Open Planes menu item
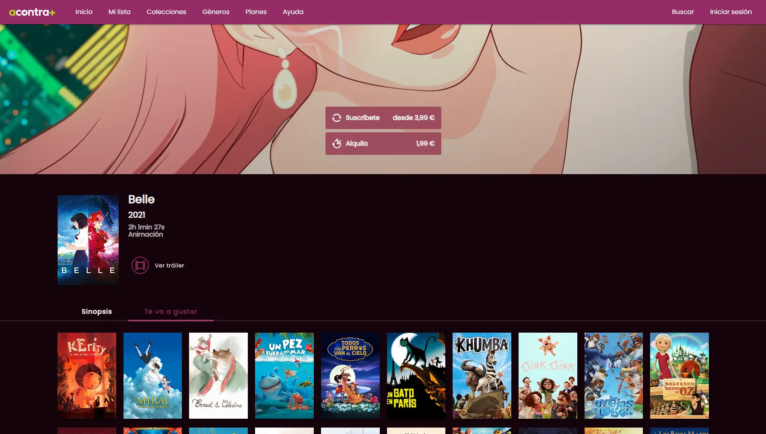The image size is (766, 434). [x=256, y=12]
